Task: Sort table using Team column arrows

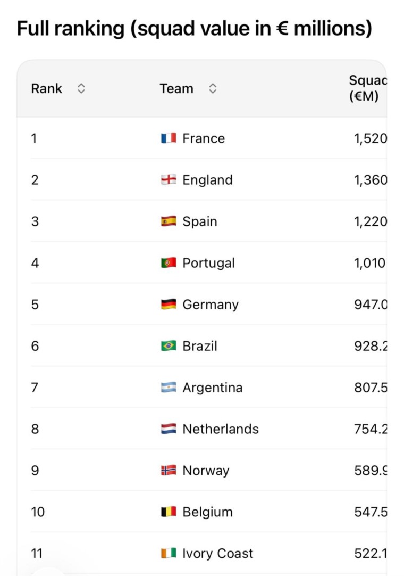Action: (213, 88)
